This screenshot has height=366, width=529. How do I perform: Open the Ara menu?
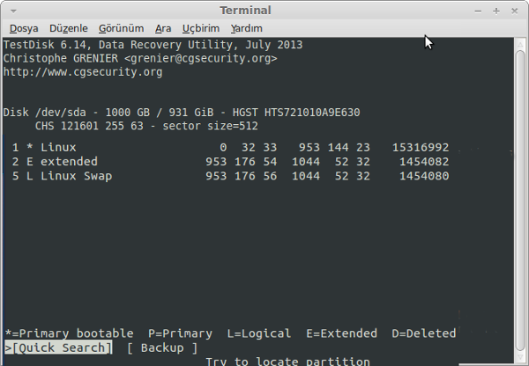(x=163, y=29)
